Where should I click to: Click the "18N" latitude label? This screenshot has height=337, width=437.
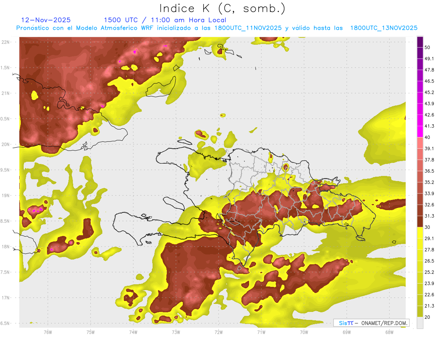point(6,247)
